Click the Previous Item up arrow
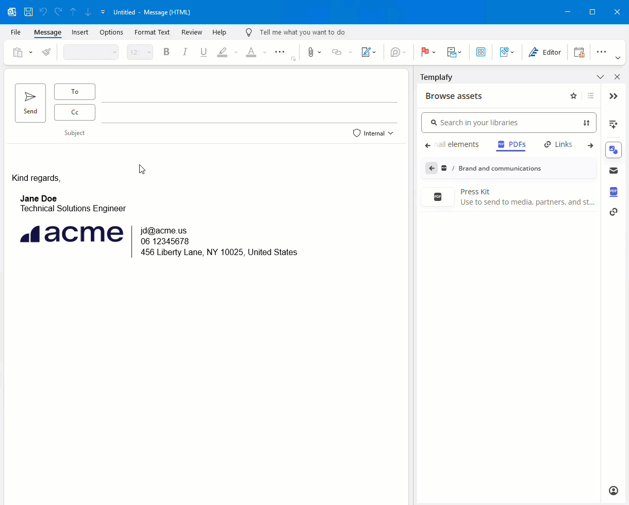The width and height of the screenshot is (629, 505). coord(73,12)
